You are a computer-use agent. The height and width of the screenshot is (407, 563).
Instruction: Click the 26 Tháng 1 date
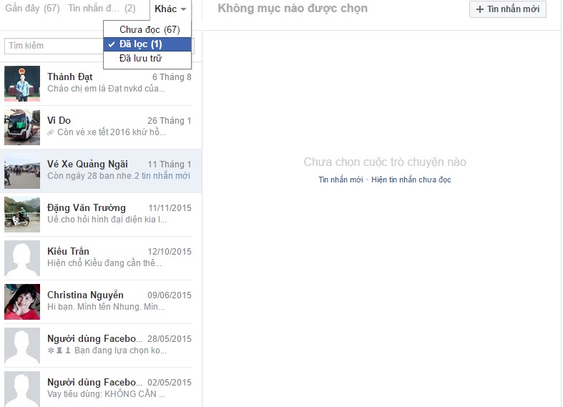[169, 121]
